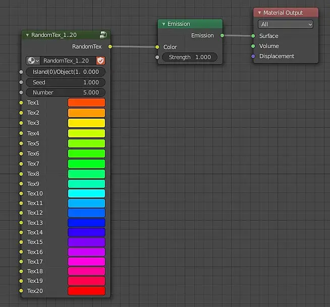Open the All target dropdown in Material Output
The width and height of the screenshot is (330, 307).
point(286,24)
